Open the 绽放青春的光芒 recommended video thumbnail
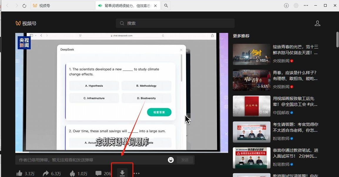339x177 pixels. pos(251,54)
